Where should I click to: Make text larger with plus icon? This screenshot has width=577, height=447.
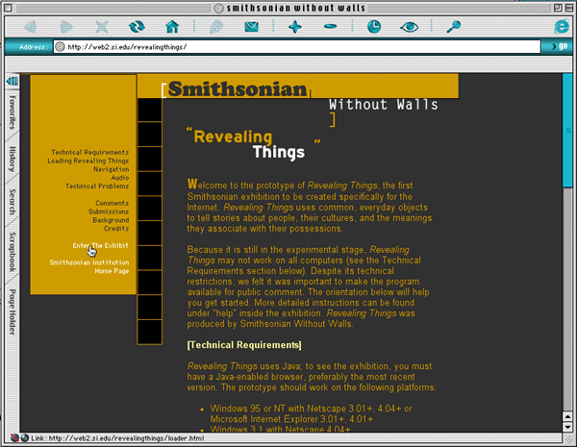pyautogui.click(x=295, y=27)
